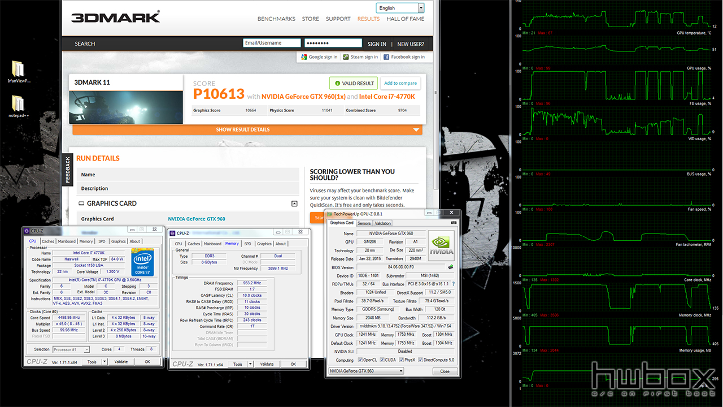Click the Add to compare button

pos(400,83)
